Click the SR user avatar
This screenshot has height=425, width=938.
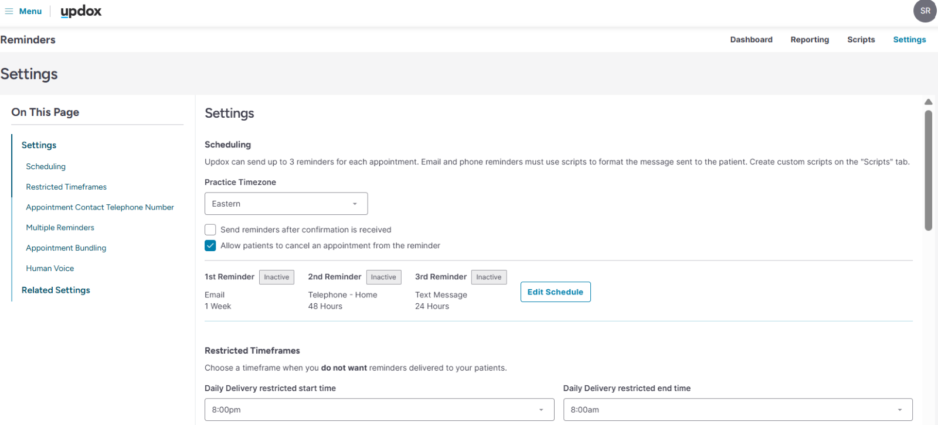click(x=925, y=11)
